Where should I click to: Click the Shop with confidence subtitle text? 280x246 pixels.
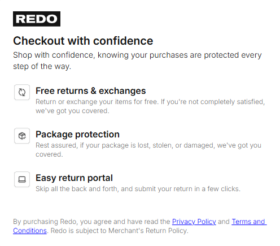137,61
